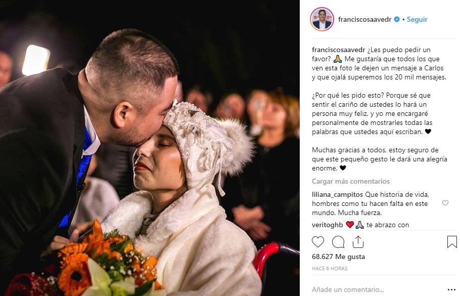Open the three-dot more options menu

pos(452,289)
